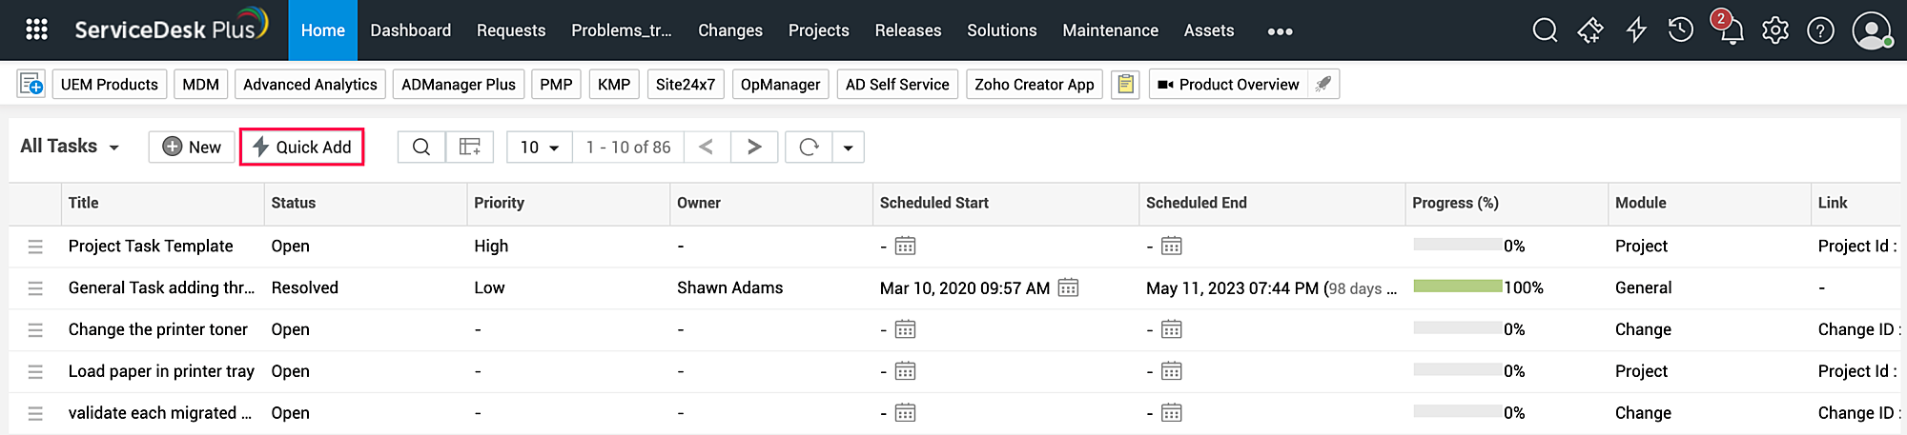The width and height of the screenshot is (1907, 435).
Task: Open the Project Task Template link
Action: [151, 246]
